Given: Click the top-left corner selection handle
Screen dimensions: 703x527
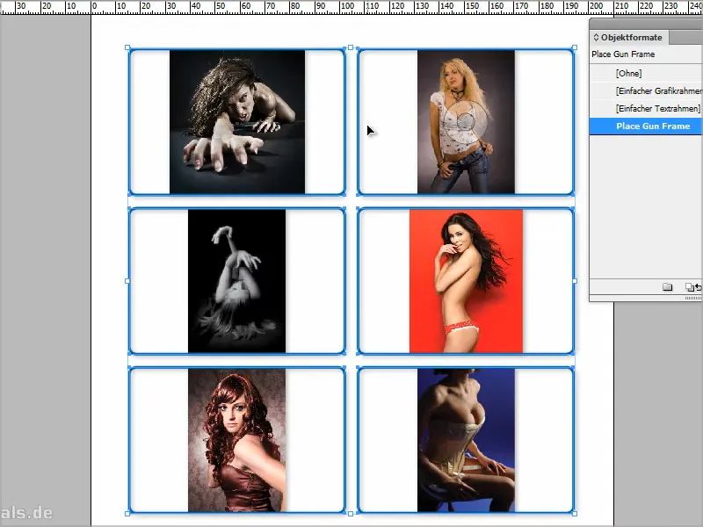Looking at the screenshot, I should [x=127, y=47].
